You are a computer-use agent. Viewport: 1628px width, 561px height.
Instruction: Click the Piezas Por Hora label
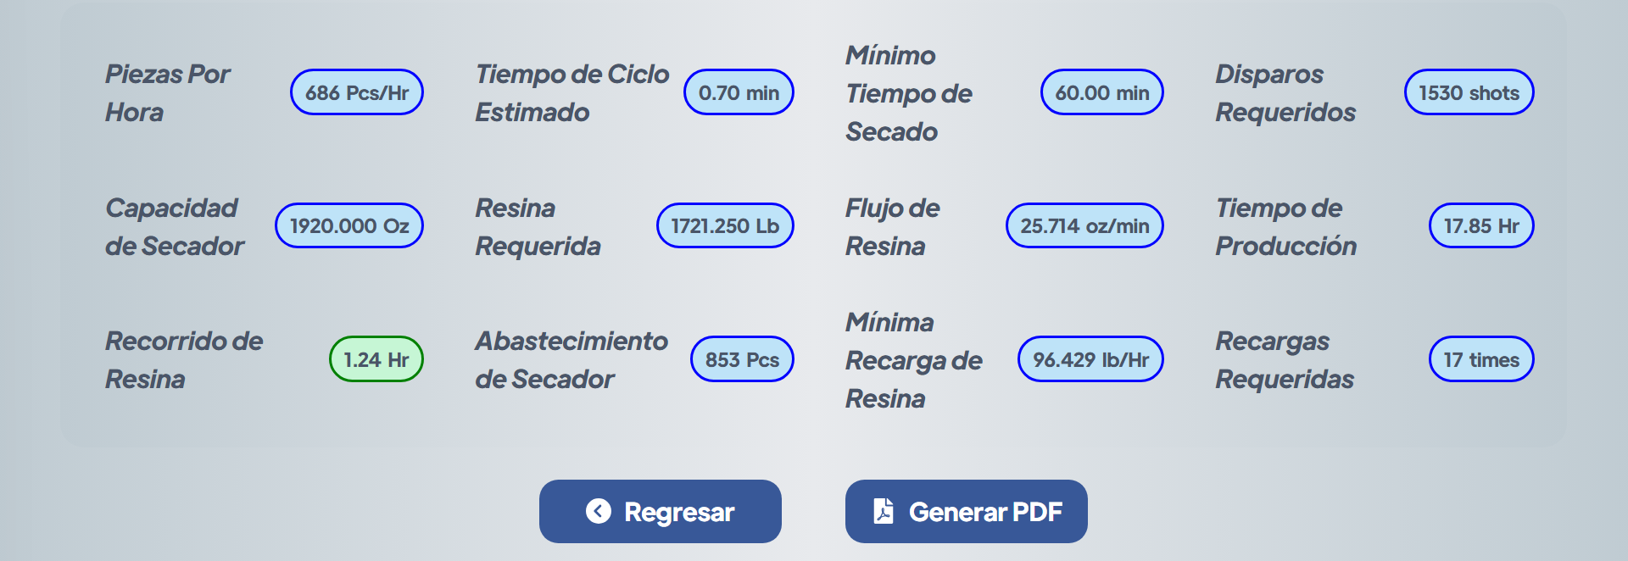(168, 92)
